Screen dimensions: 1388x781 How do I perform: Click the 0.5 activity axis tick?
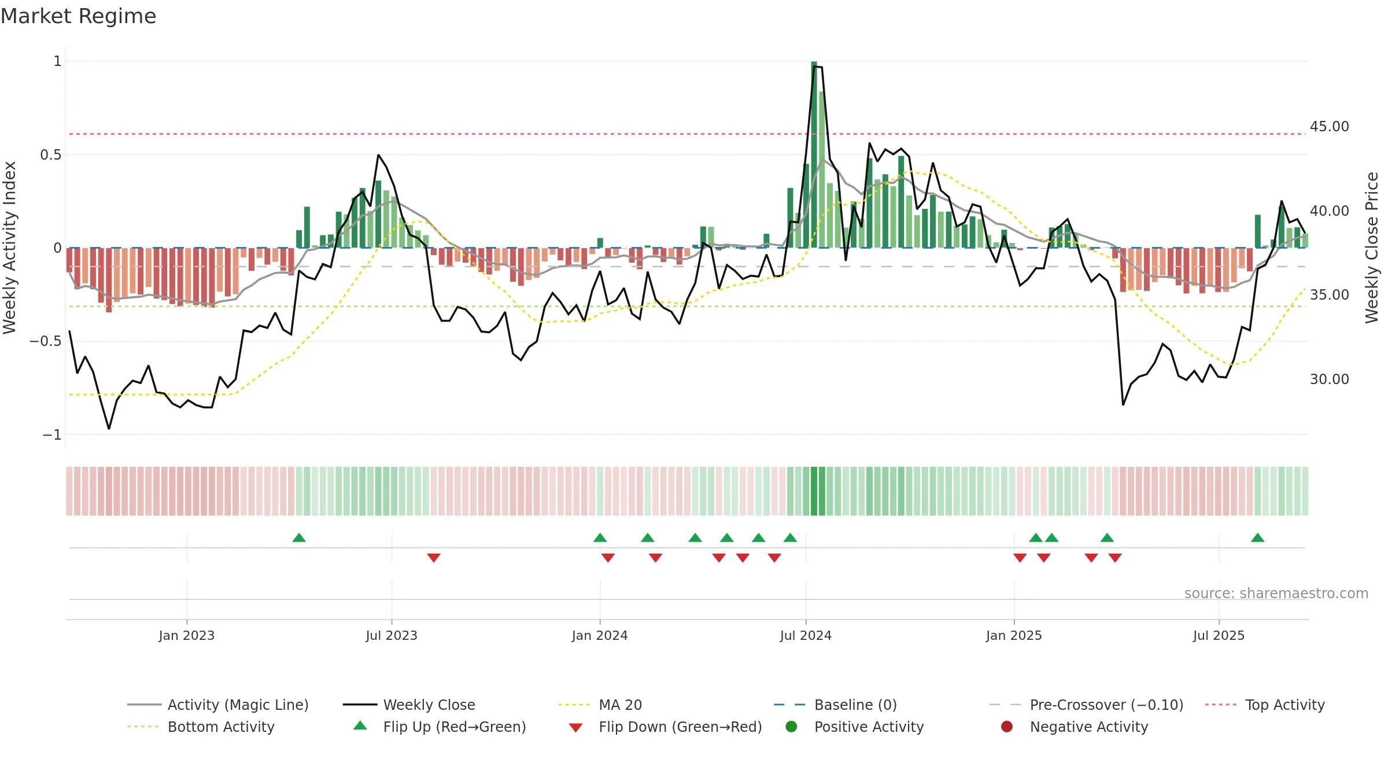pyautogui.click(x=50, y=154)
